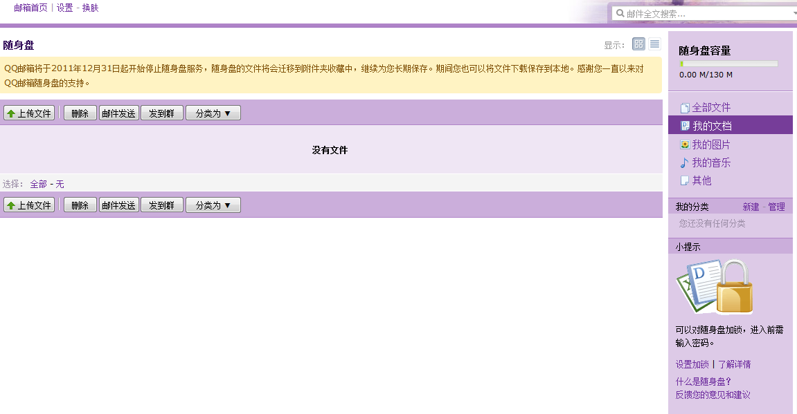Click the 您还没有任何分类 text
Viewport: 797px width, 414px height.
pos(712,223)
